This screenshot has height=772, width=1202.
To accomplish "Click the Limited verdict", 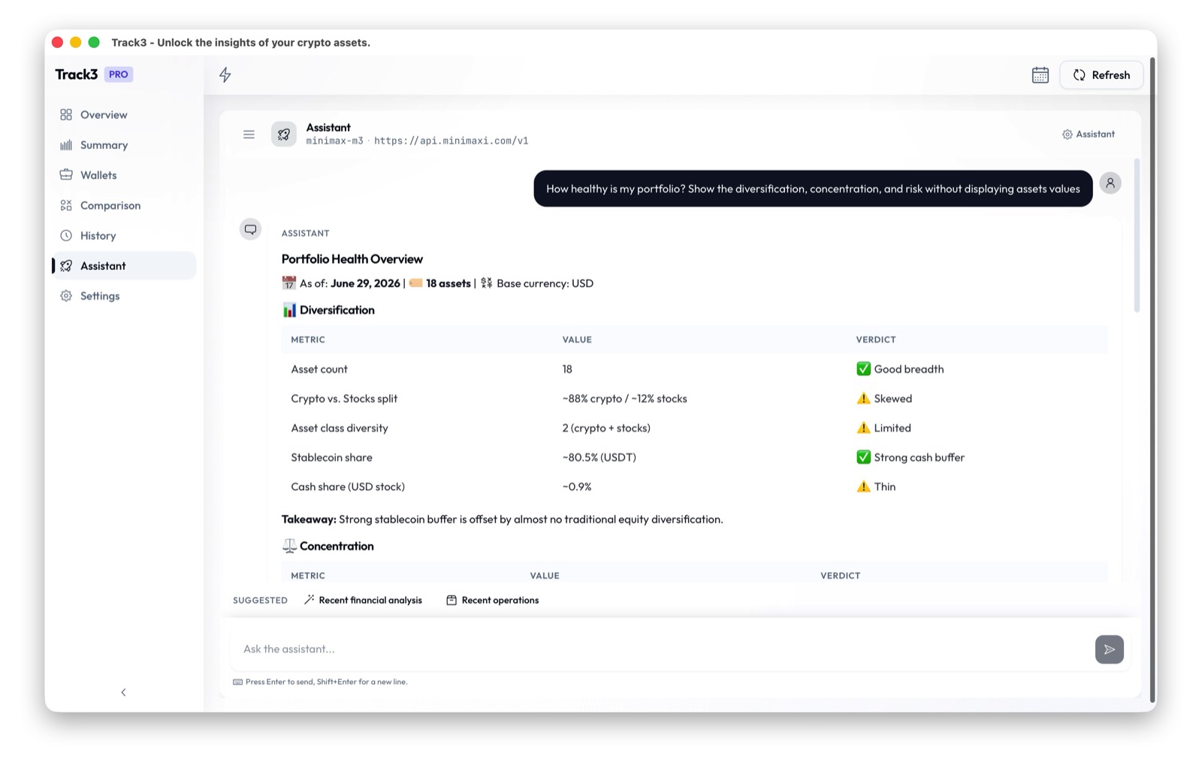I will pos(883,428).
